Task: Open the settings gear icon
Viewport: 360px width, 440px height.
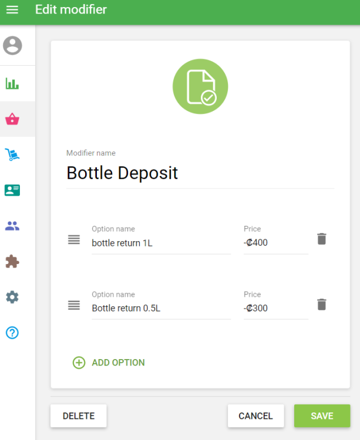Action: (x=12, y=297)
